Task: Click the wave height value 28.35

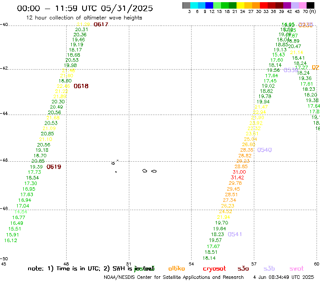Action: click(x=247, y=150)
